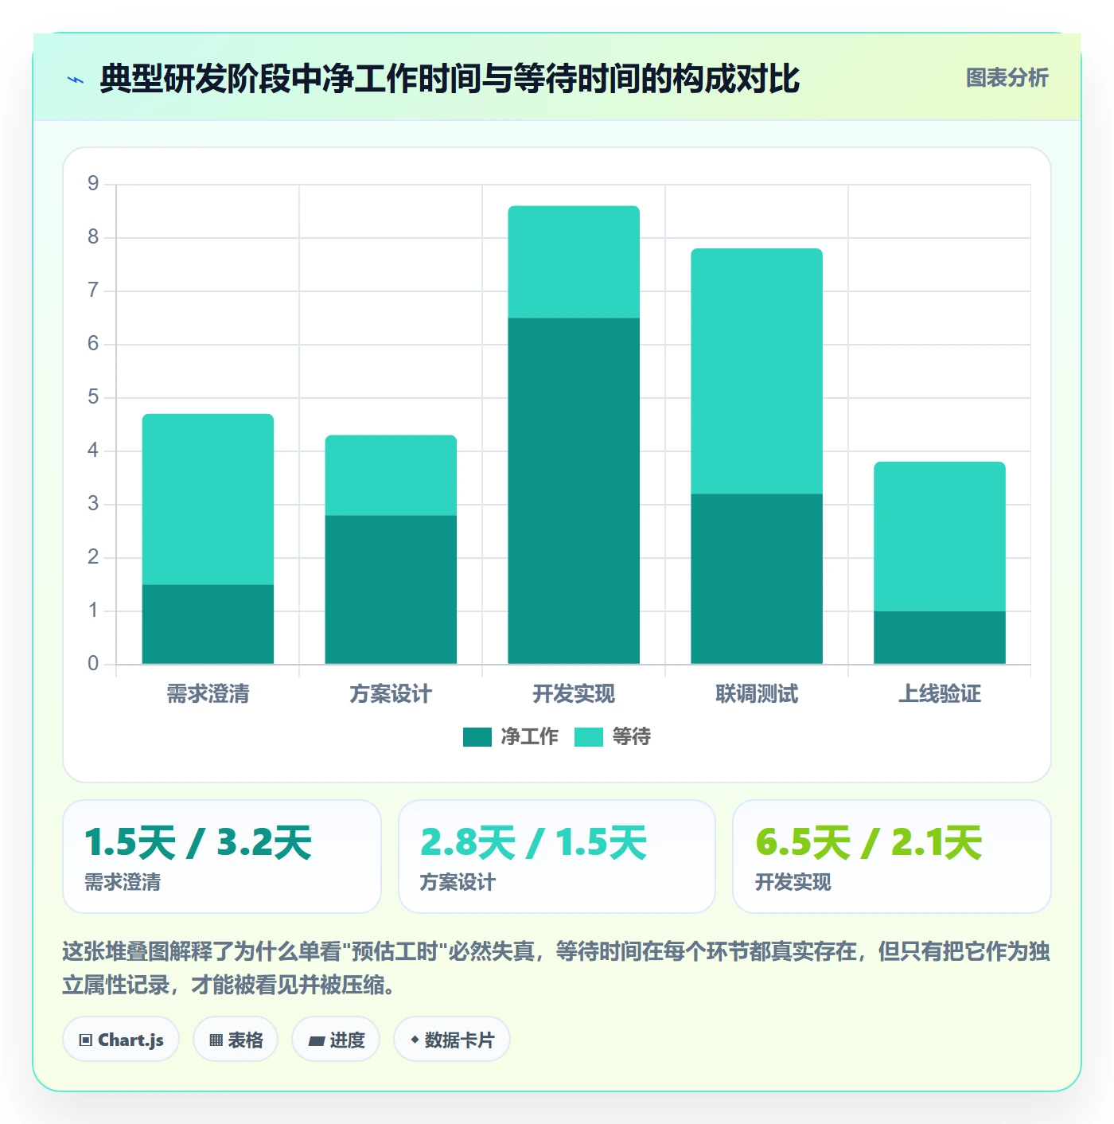Click the 上线验证 x-axis label
Image resolution: width=1114 pixels, height=1124 pixels.
(940, 694)
